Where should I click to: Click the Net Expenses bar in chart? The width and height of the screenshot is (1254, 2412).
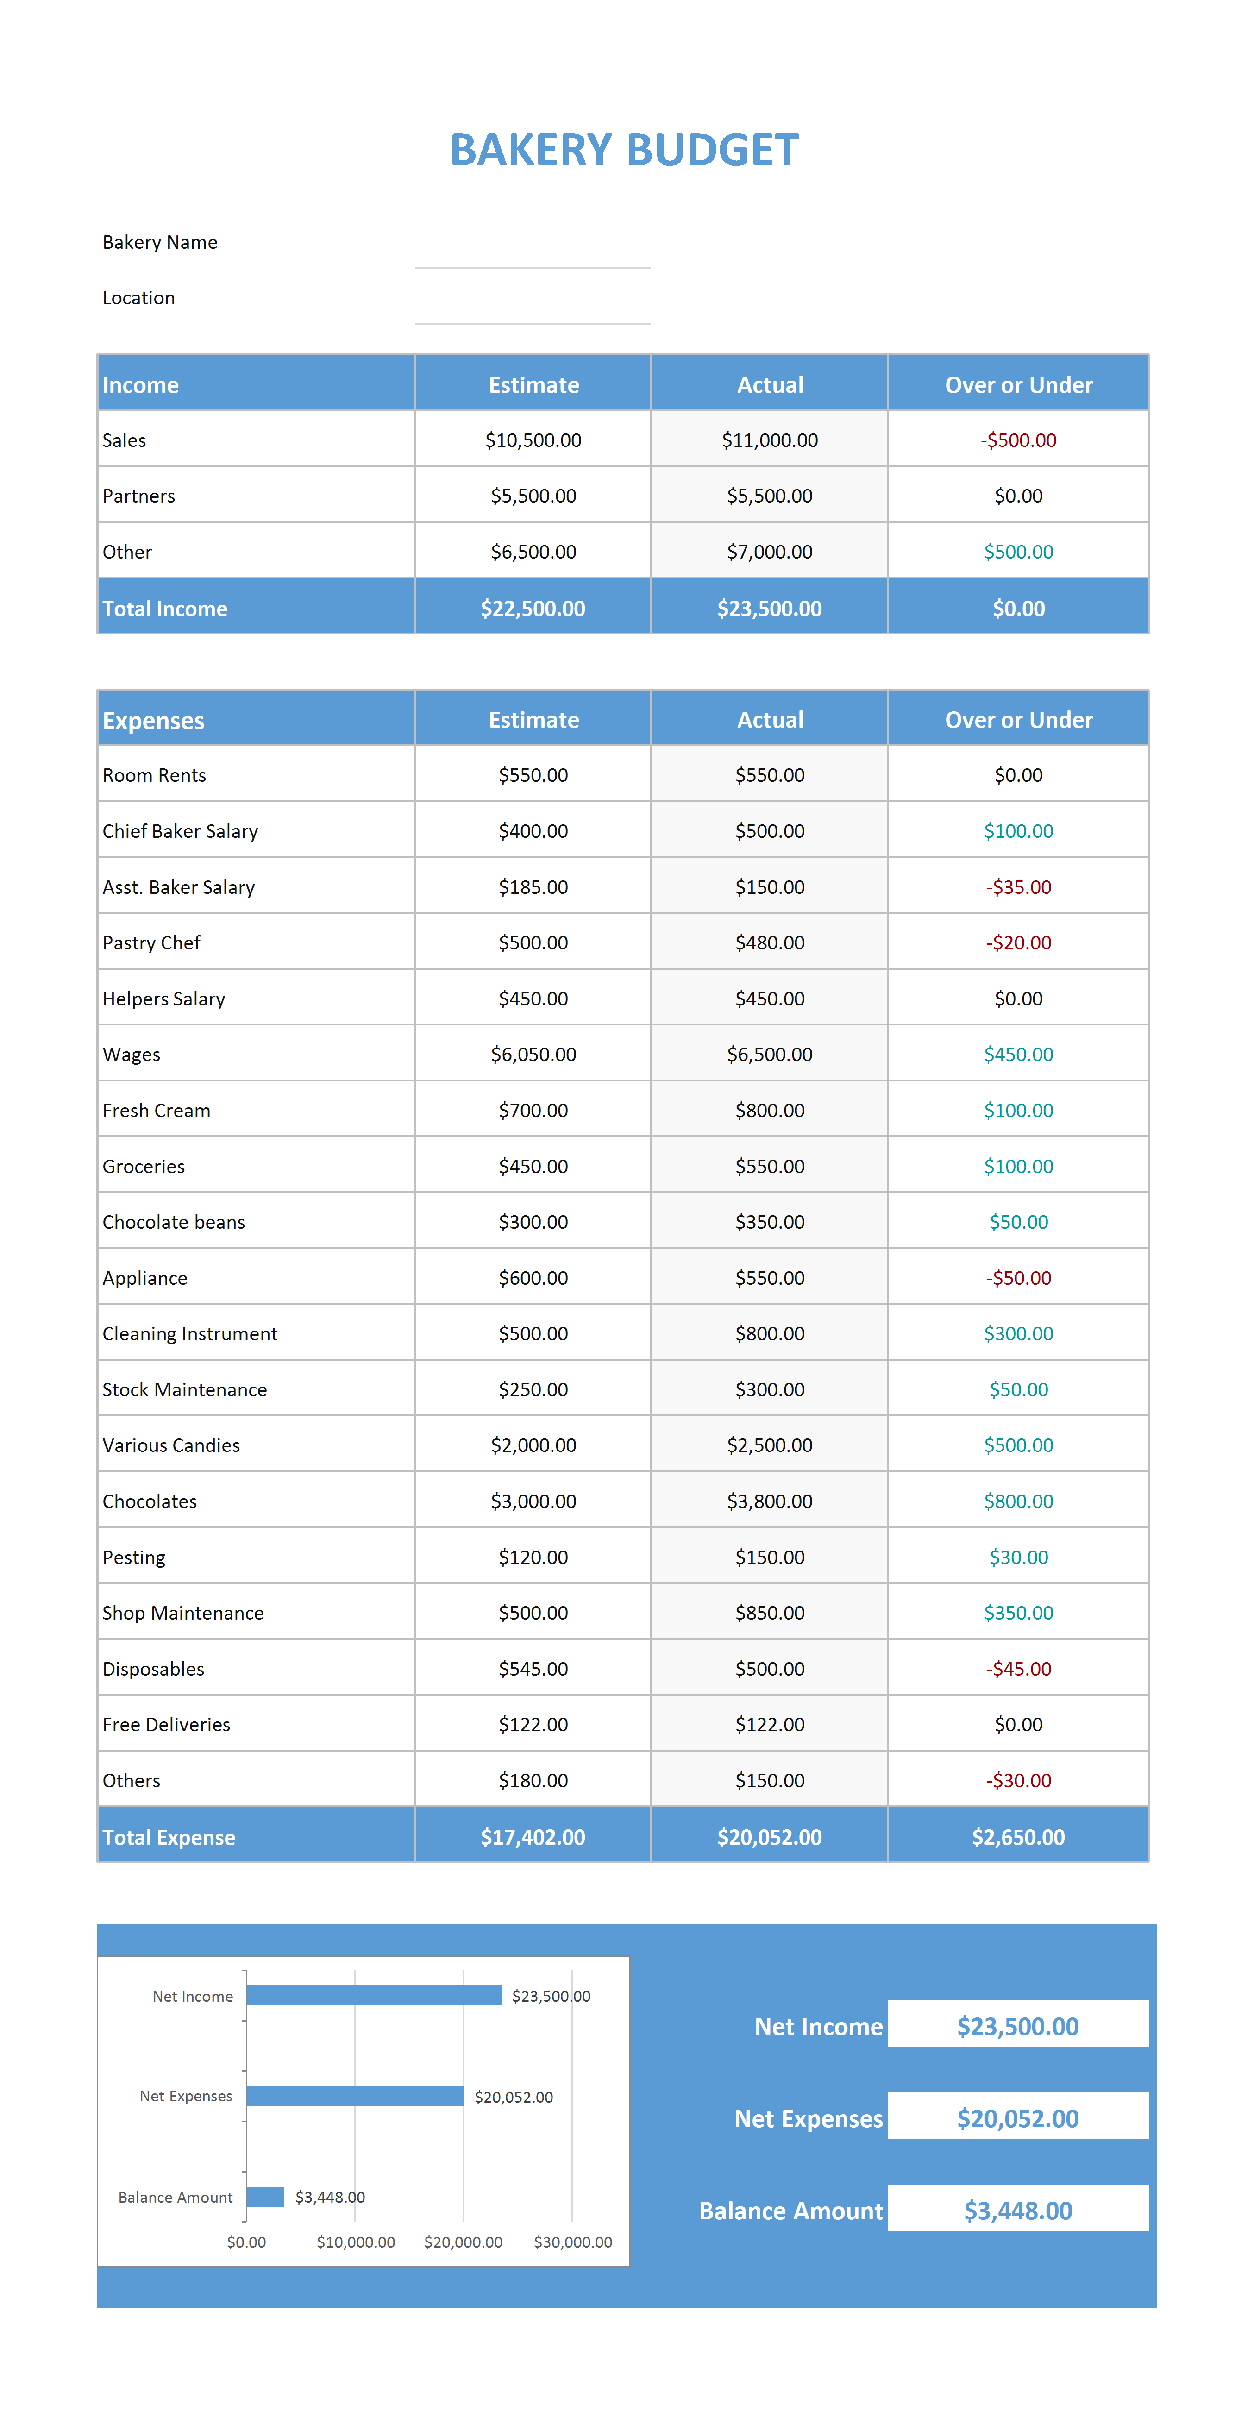point(355,2096)
